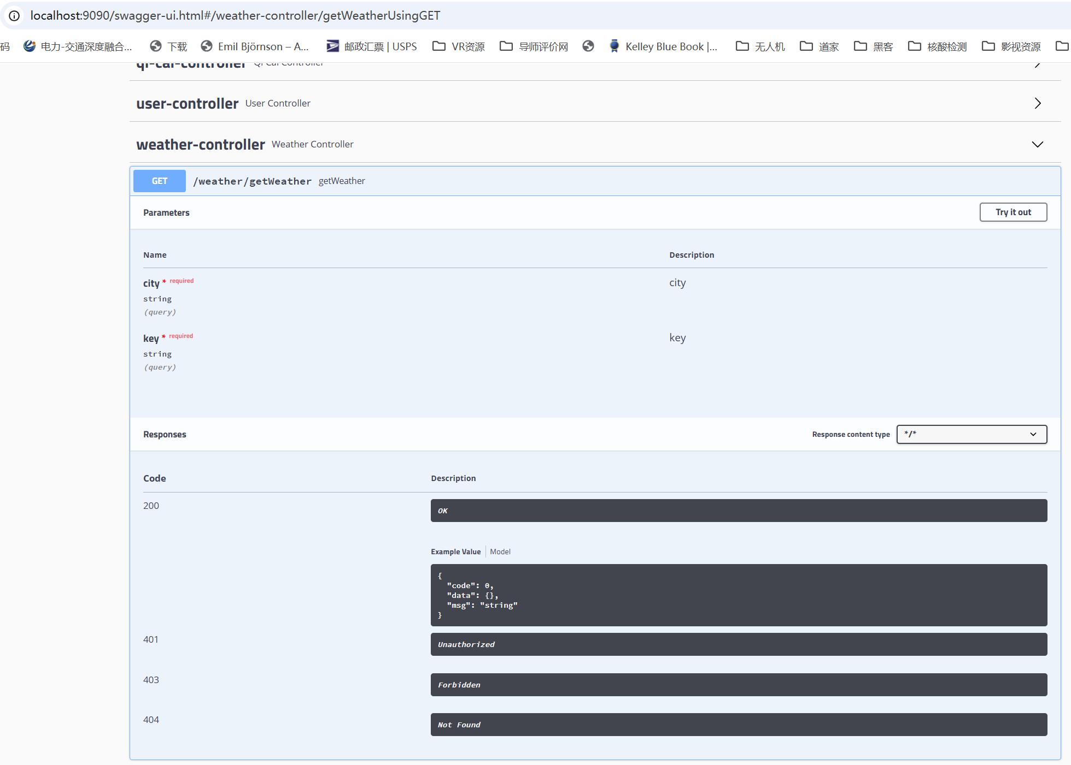Open the Response content type dropdown
Image resolution: width=1071 pixels, height=765 pixels.
click(x=971, y=434)
